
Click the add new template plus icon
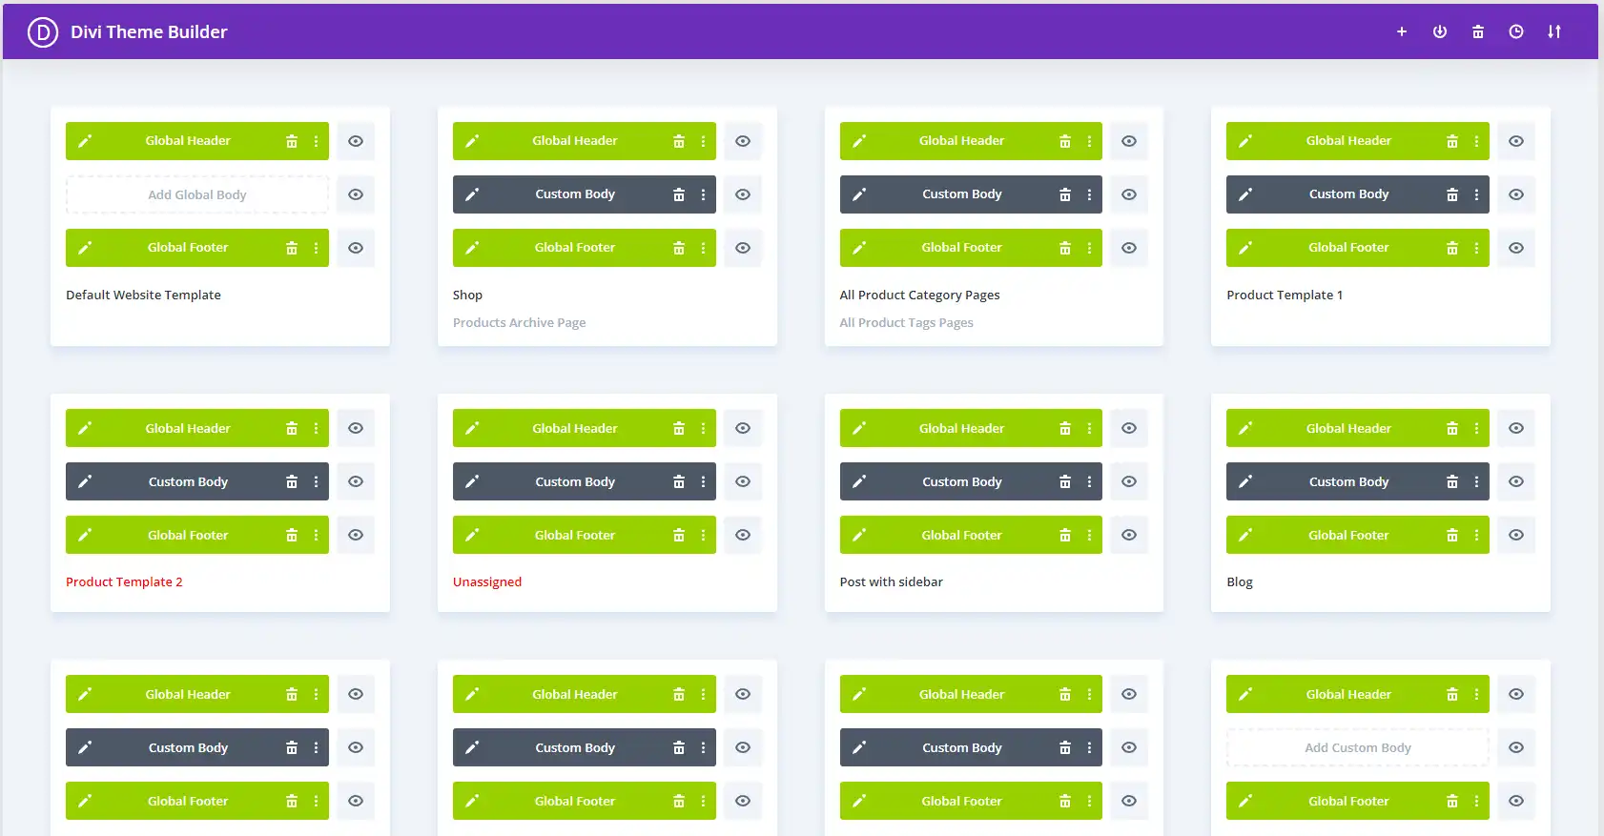pos(1402,31)
